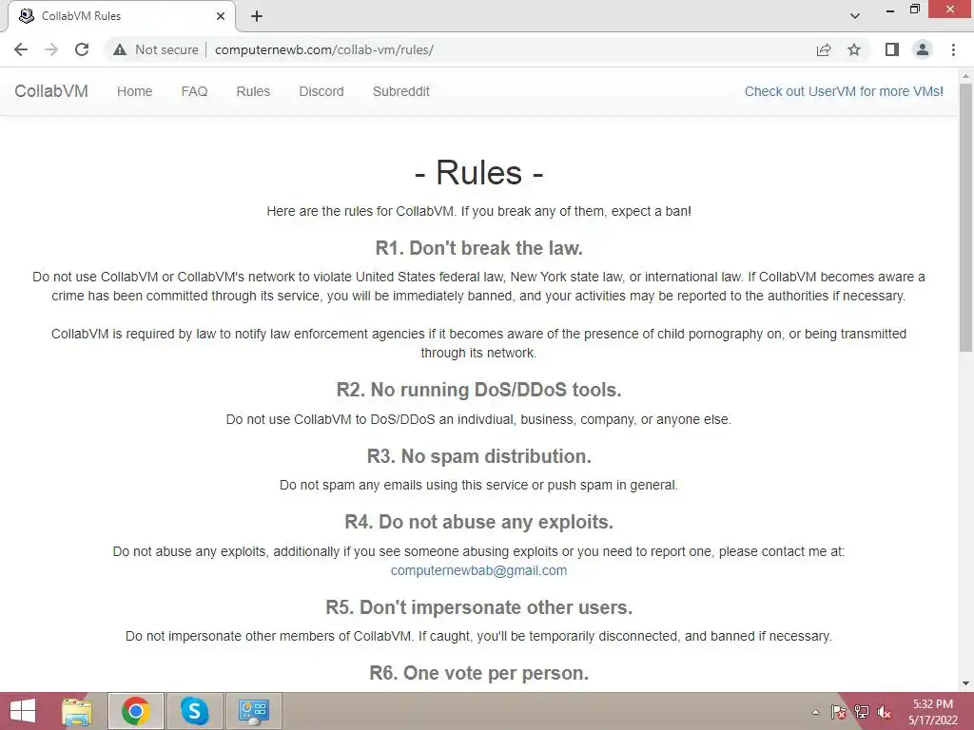The height and width of the screenshot is (730, 974).
Task: Click the CollabVM brand logo link
Action: [51, 91]
